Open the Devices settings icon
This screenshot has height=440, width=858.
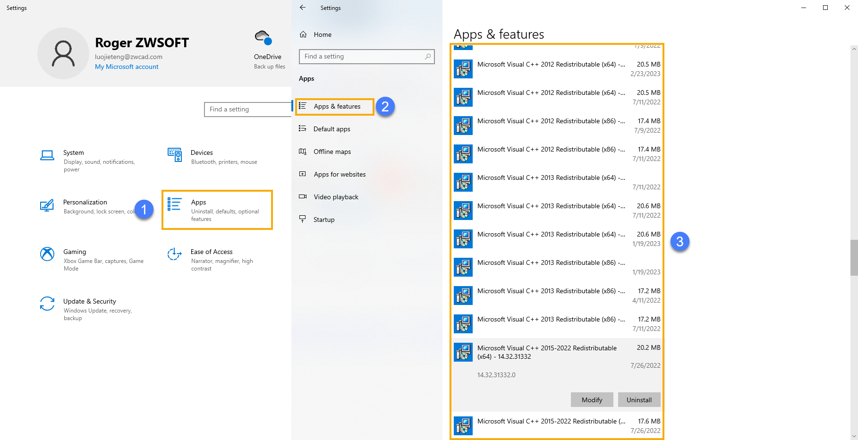175,154
